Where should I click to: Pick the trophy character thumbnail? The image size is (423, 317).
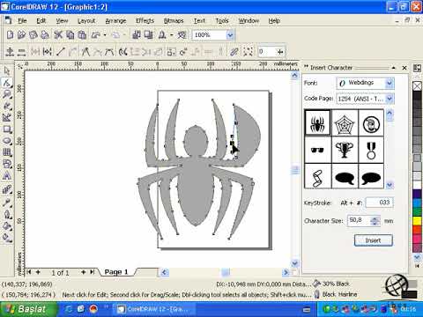(345, 150)
